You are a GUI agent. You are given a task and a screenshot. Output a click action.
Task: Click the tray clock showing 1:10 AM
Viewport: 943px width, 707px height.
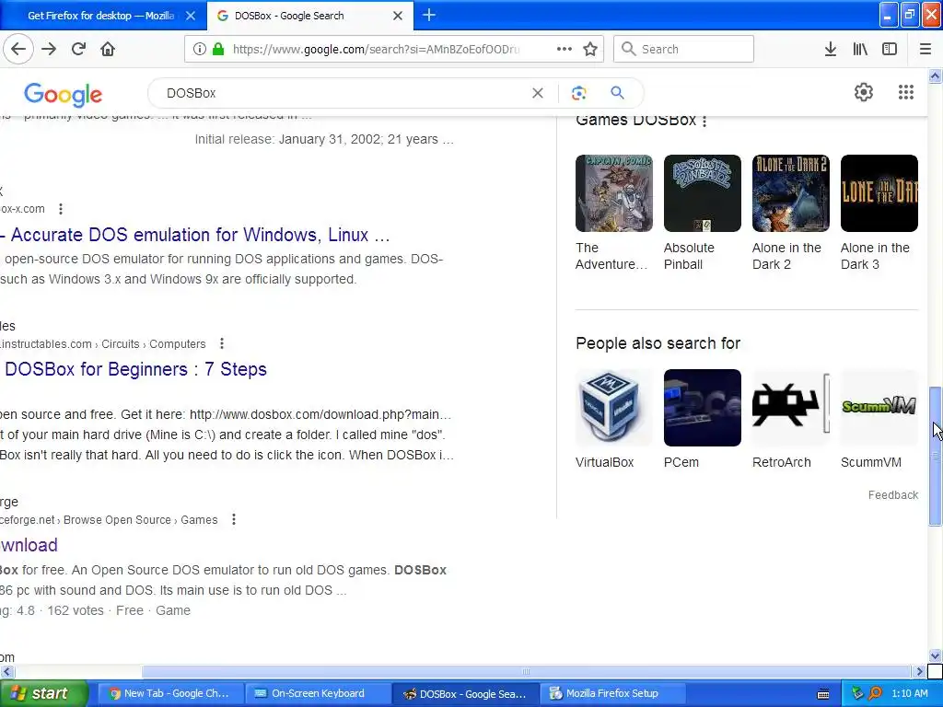(x=909, y=694)
